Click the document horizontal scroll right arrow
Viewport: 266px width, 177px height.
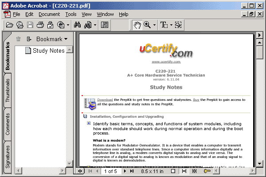(x=253, y=170)
